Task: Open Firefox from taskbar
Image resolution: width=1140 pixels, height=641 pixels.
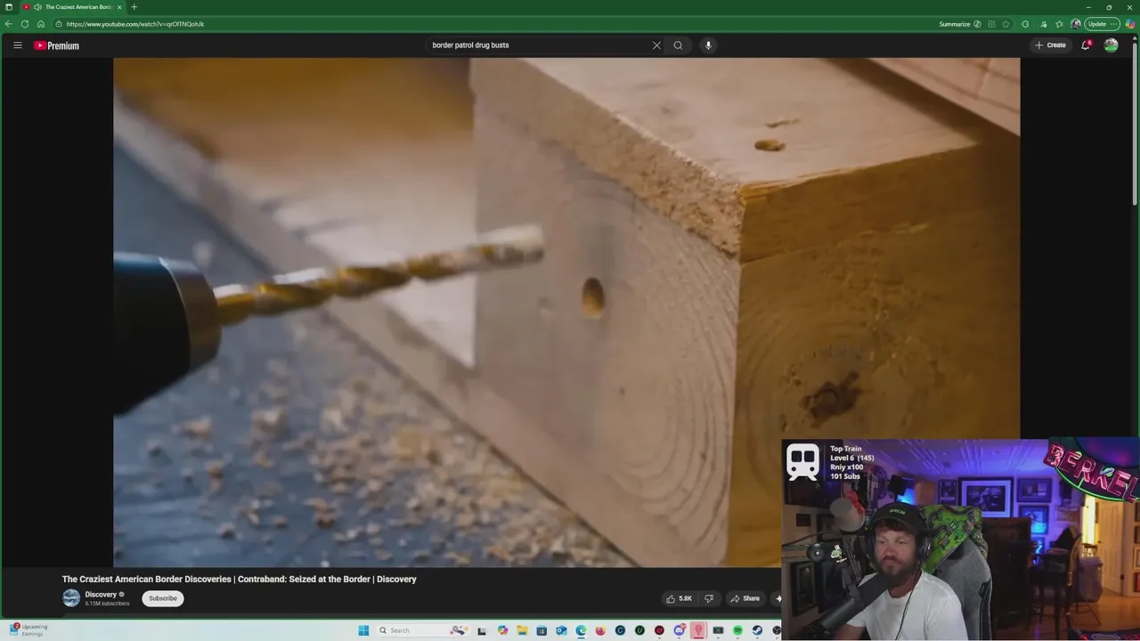Action: tap(600, 630)
